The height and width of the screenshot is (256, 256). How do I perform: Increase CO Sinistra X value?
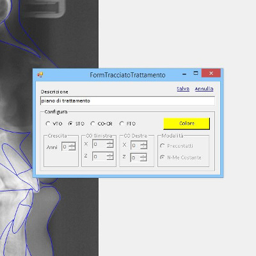(x=110, y=142)
